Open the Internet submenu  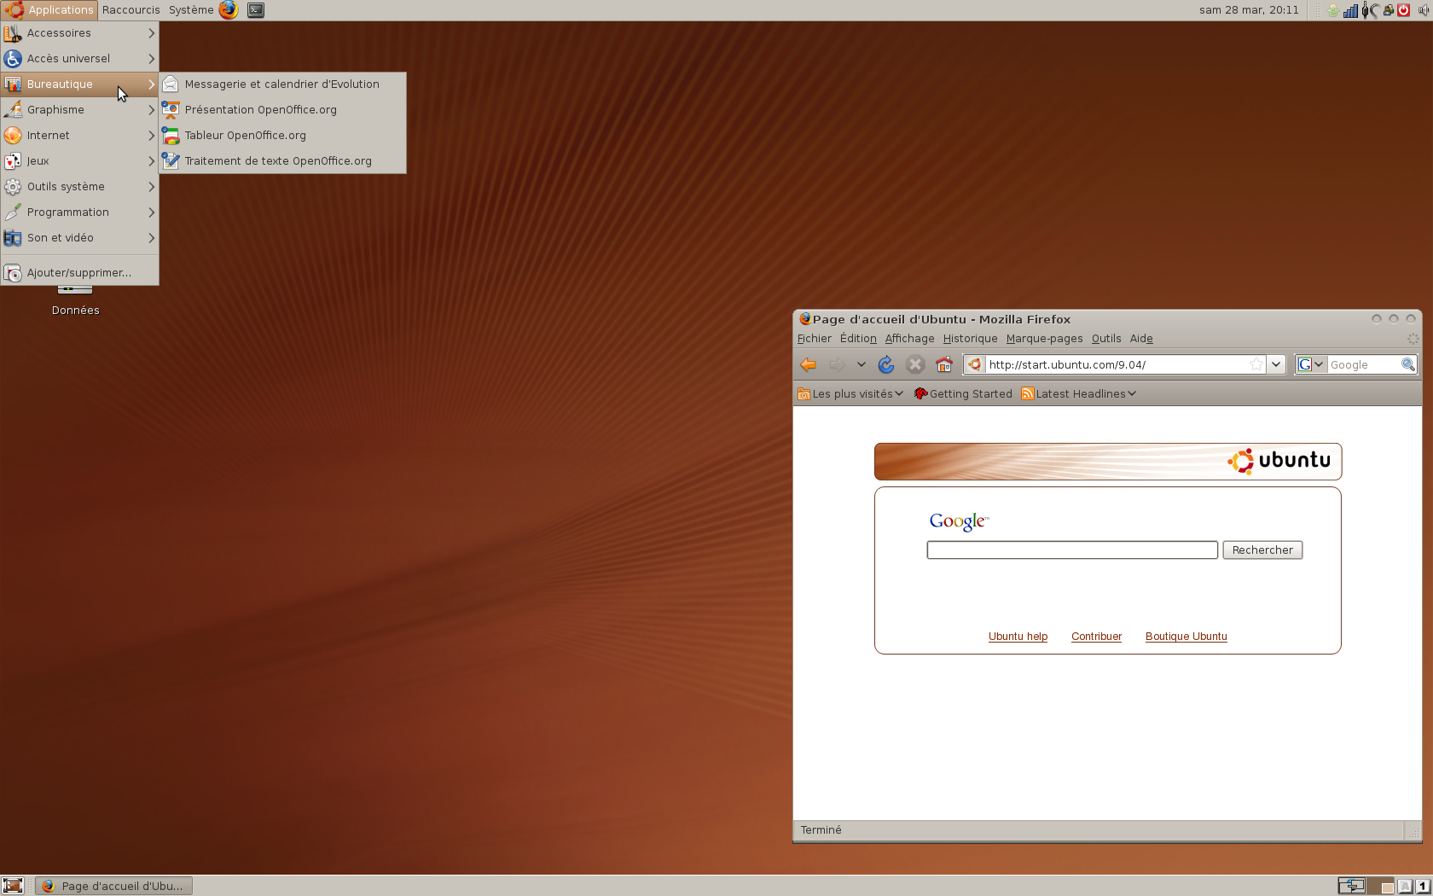[79, 135]
